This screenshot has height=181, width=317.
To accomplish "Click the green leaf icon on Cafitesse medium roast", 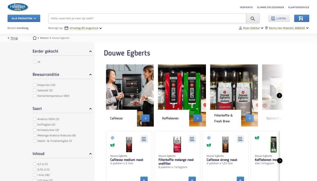I will click(112, 145).
